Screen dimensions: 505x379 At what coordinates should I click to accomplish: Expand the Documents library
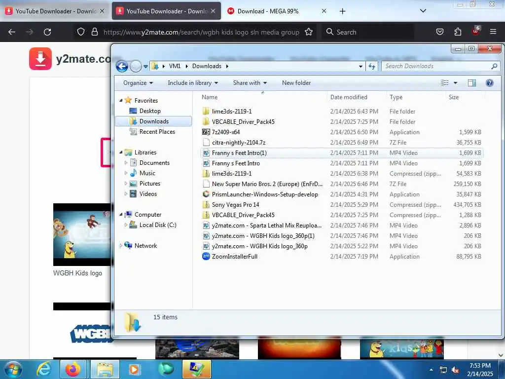(x=126, y=163)
